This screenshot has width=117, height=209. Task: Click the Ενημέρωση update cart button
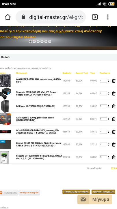tap(9, 193)
